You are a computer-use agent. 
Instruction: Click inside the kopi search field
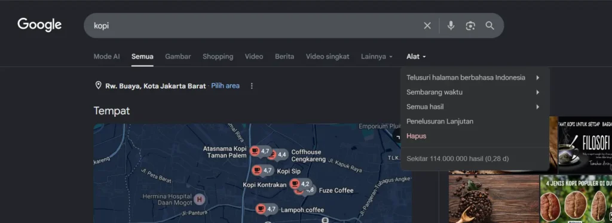(253, 26)
